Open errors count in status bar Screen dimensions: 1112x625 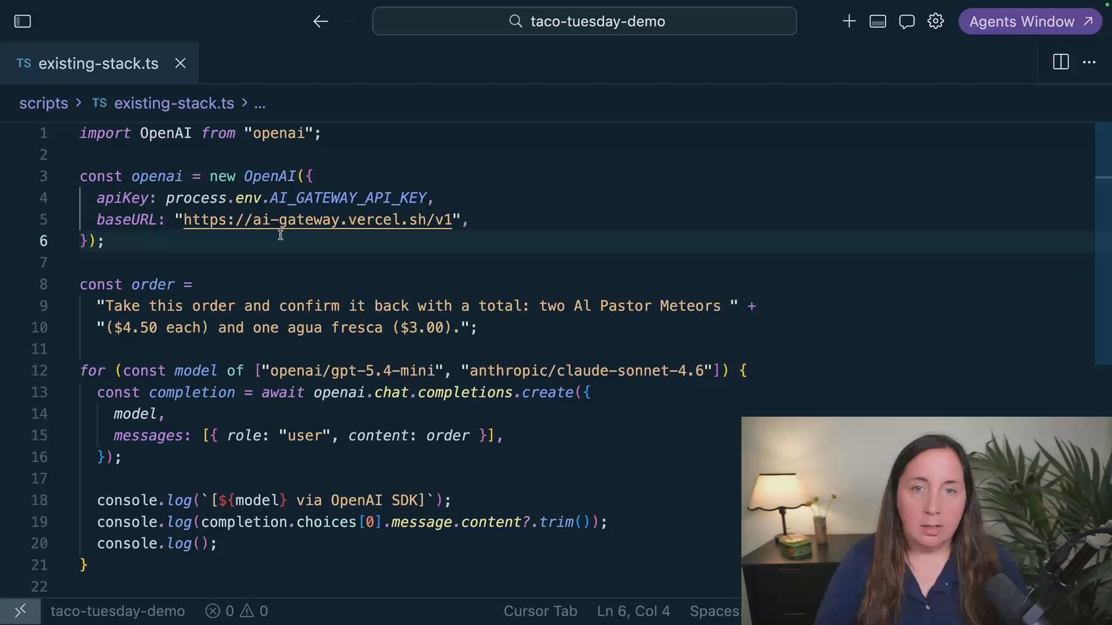tap(220, 611)
